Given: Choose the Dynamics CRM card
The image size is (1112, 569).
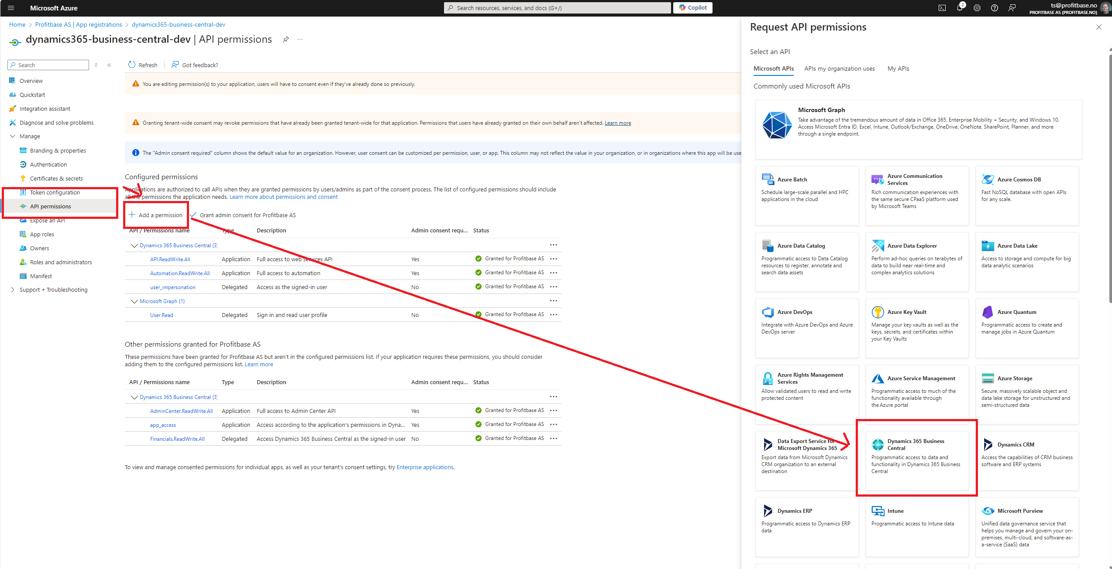Looking at the screenshot, I should click(x=1027, y=460).
